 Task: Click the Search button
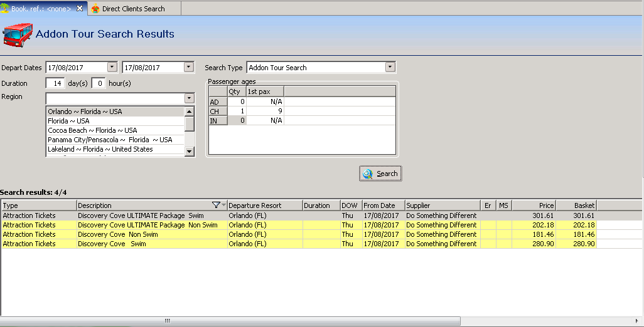point(380,174)
